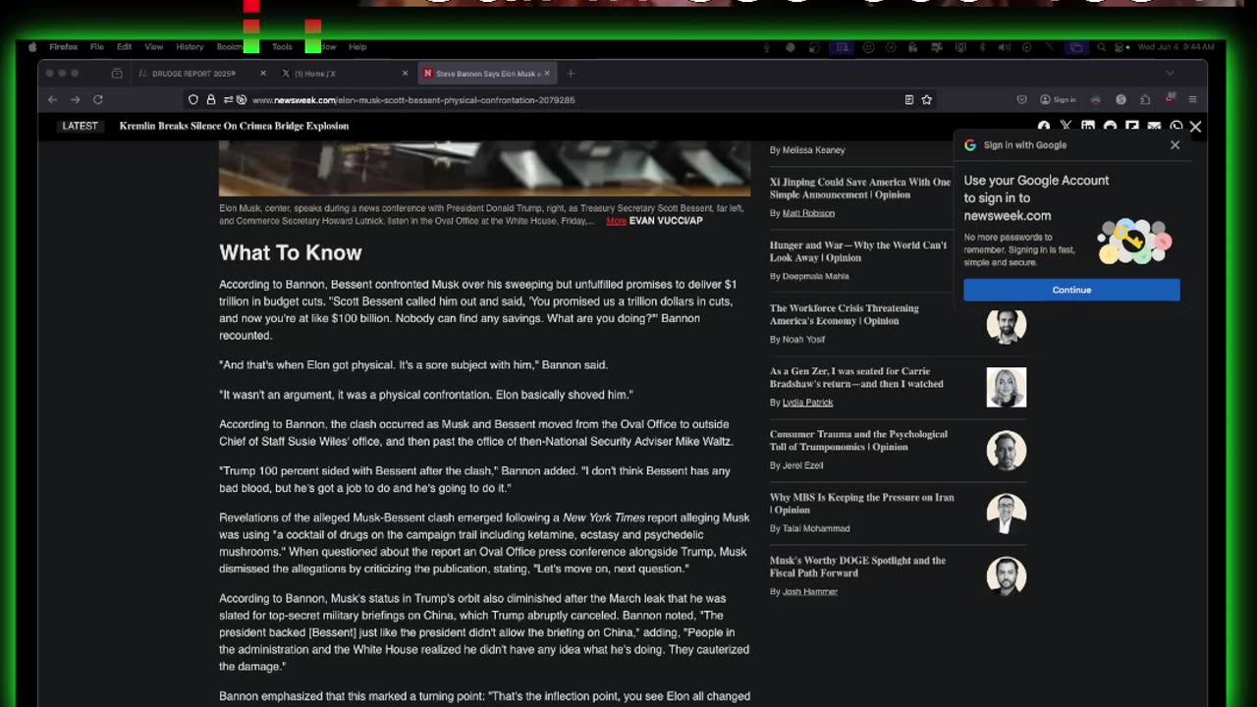
Task: Open the Firefox hamburger application menu
Action: [x=1192, y=99]
